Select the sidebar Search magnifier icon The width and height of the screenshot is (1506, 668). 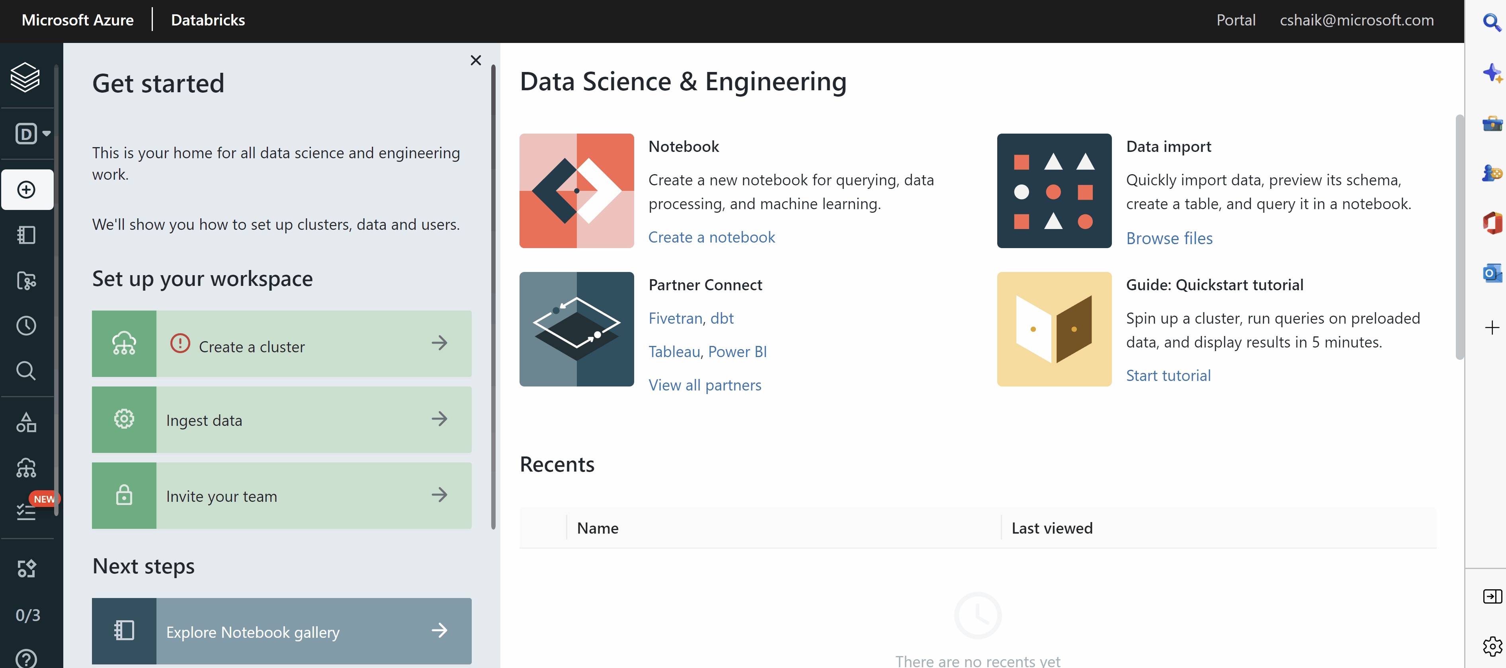(x=26, y=370)
